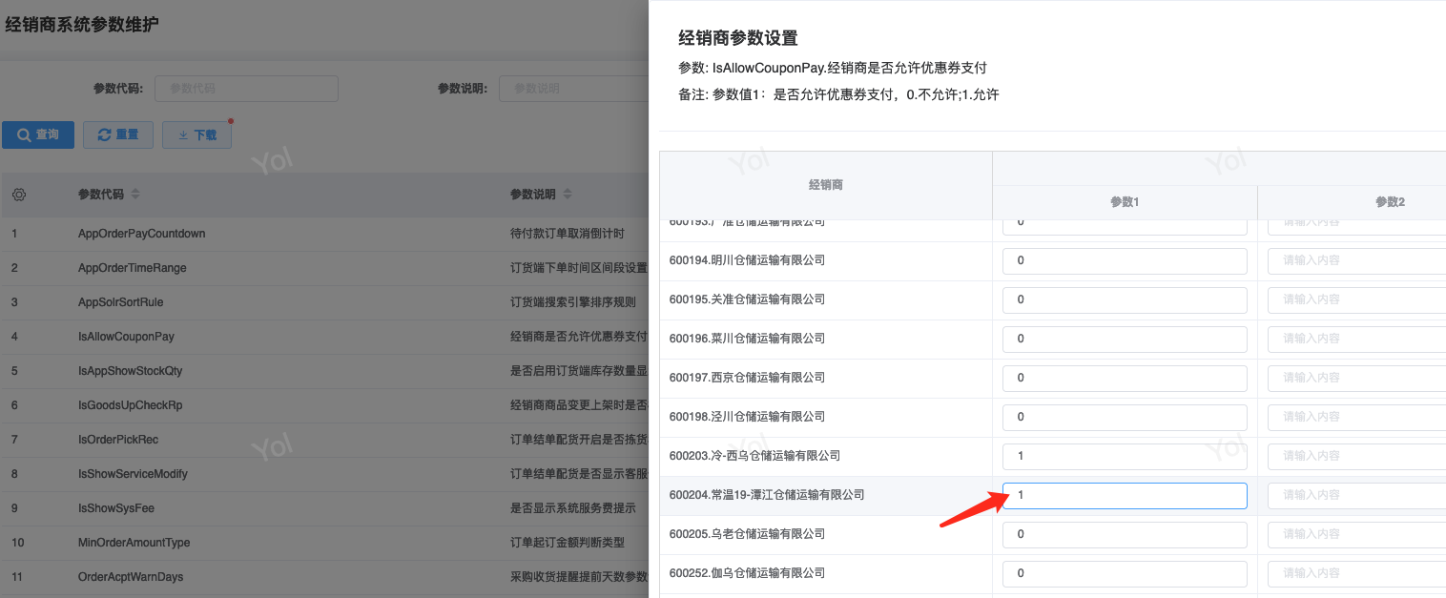The height and width of the screenshot is (598, 1446).
Task: Focus the 参数代码 search input
Action: click(246, 89)
